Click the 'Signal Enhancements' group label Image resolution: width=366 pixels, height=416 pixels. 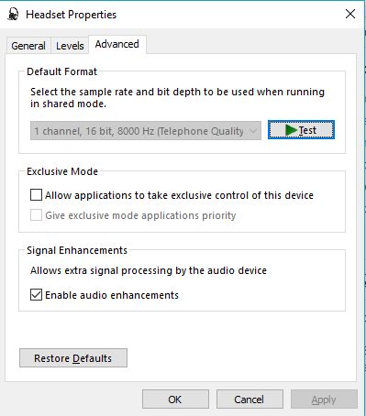pyautogui.click(x=77, y=250)
